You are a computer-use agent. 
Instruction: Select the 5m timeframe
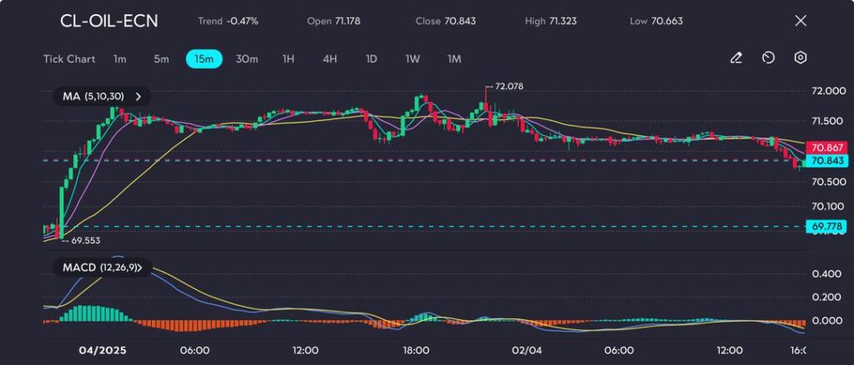pos(161,59)
